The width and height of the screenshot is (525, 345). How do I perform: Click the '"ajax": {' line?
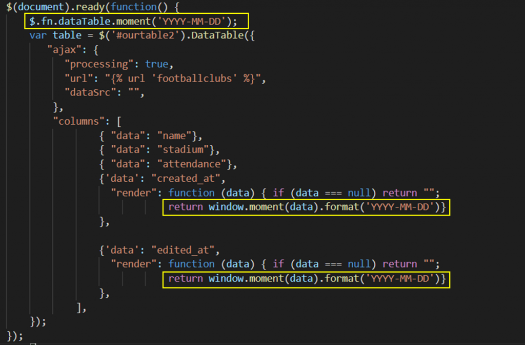[73, 50]
